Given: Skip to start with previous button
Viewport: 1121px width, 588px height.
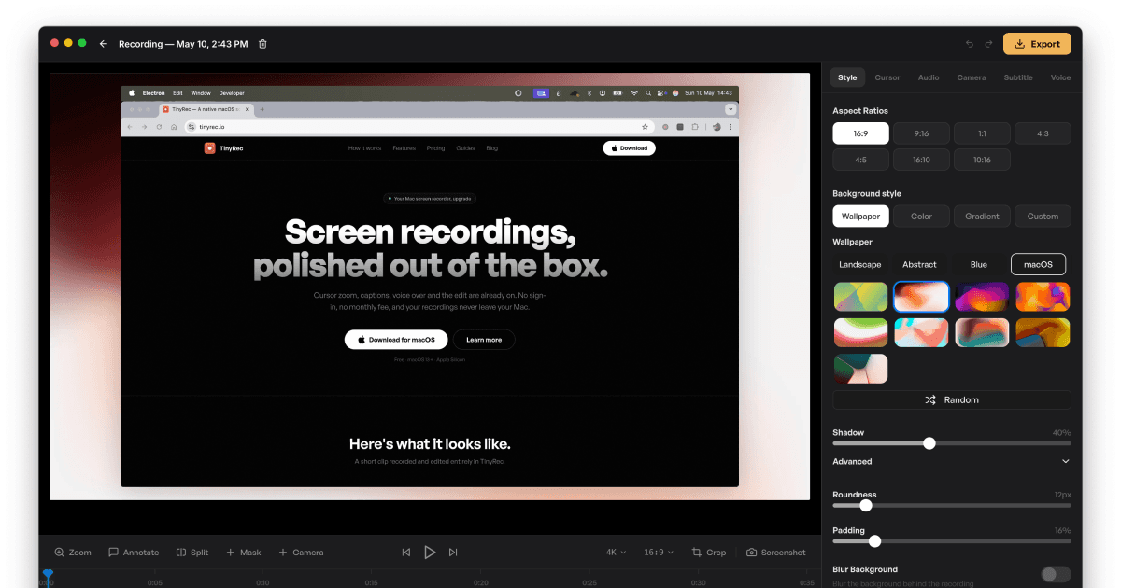Looking at the screenshot, I should tap(405, 553).
